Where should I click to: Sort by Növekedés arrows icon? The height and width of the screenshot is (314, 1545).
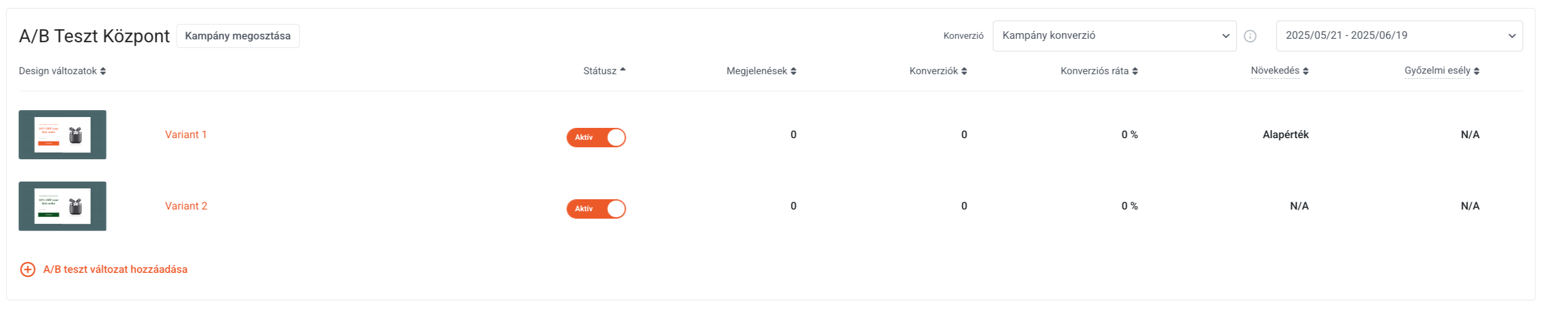1306,71
